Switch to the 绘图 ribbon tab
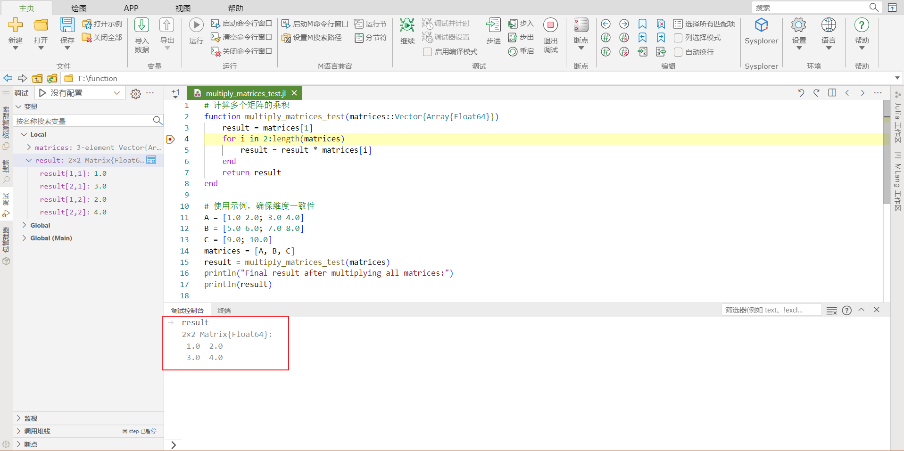Image resolution: width=904 pixels, height=451 pixels. point(79,8)
